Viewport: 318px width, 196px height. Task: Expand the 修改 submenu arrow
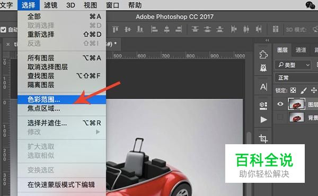point(98,132)
